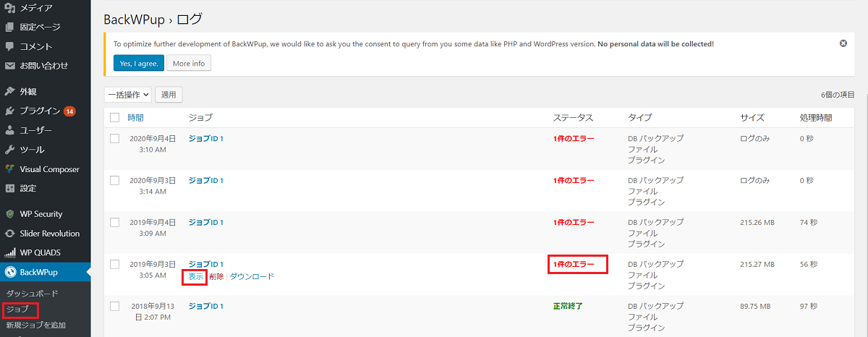Dismiss the BackWPup consent notice
This screenshot has height=337, width=868.
point(843,43)
